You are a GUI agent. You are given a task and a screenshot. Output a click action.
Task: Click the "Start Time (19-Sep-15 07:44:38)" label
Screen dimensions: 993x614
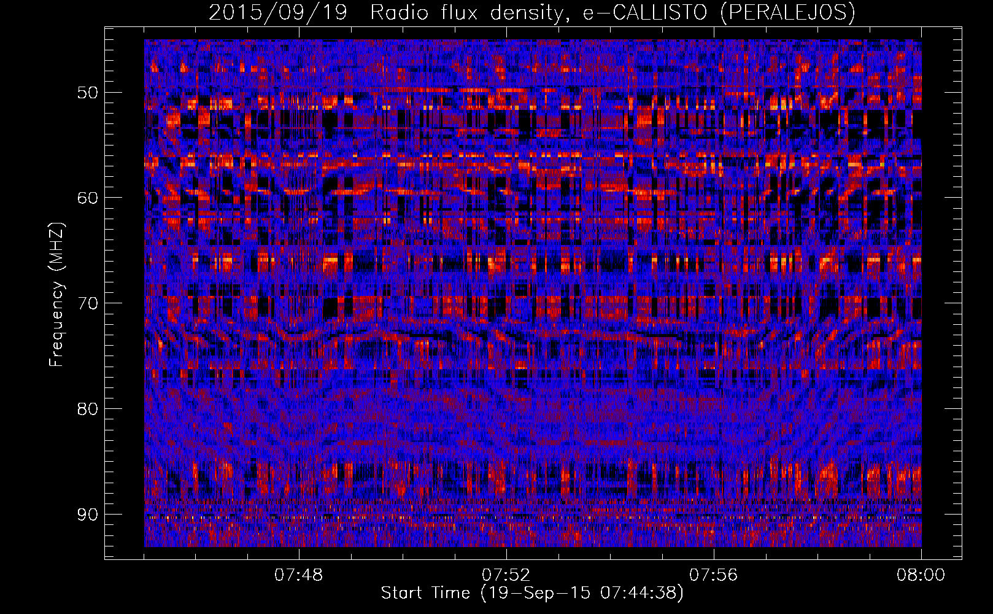pos(532,593)
